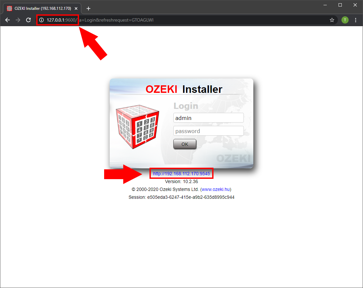Bookmark this page with the star icon
Viewport: 363px width, 288px height.
pos(332,20)
